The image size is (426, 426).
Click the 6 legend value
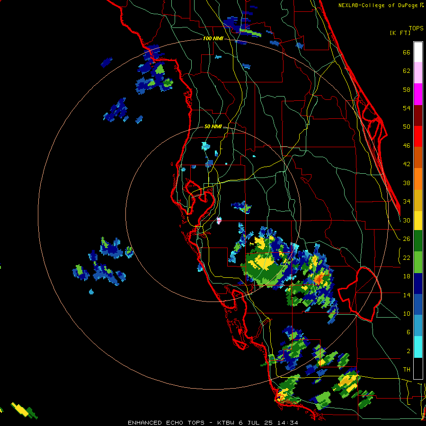coord(408,332)
